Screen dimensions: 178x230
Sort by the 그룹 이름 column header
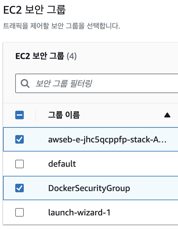coord(64,115)
